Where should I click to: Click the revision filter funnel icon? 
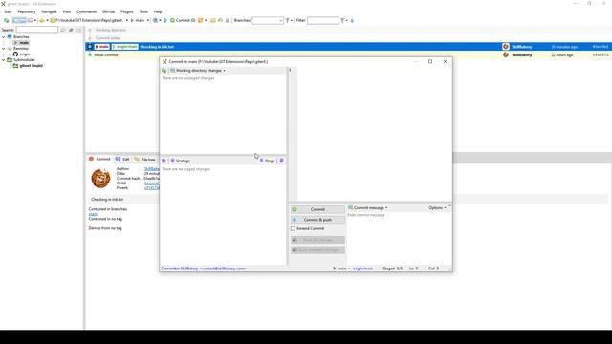tap(342, 20)
